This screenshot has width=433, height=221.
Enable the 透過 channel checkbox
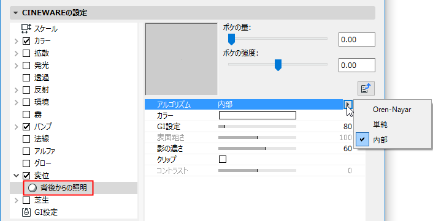(26, 78)
